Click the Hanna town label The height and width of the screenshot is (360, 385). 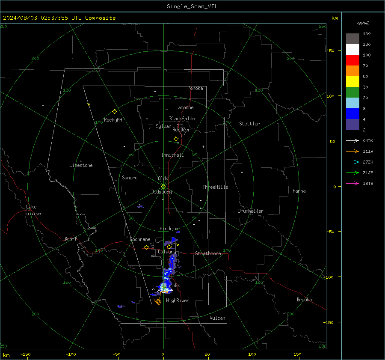[299, 191]
